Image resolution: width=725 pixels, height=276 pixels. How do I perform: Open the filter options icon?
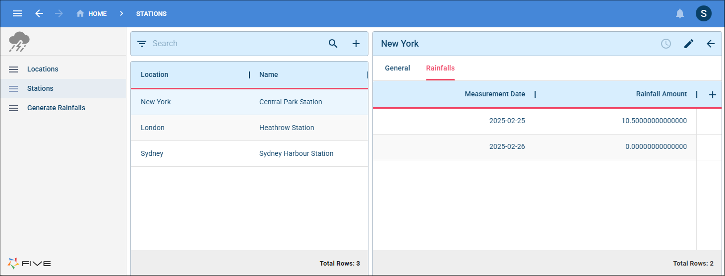142,44
